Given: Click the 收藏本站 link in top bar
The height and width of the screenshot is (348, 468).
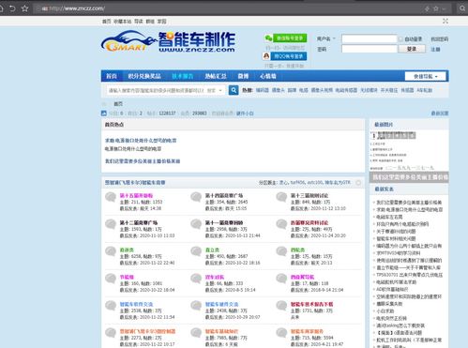Looking at the screenshot, I should (122, 22).
